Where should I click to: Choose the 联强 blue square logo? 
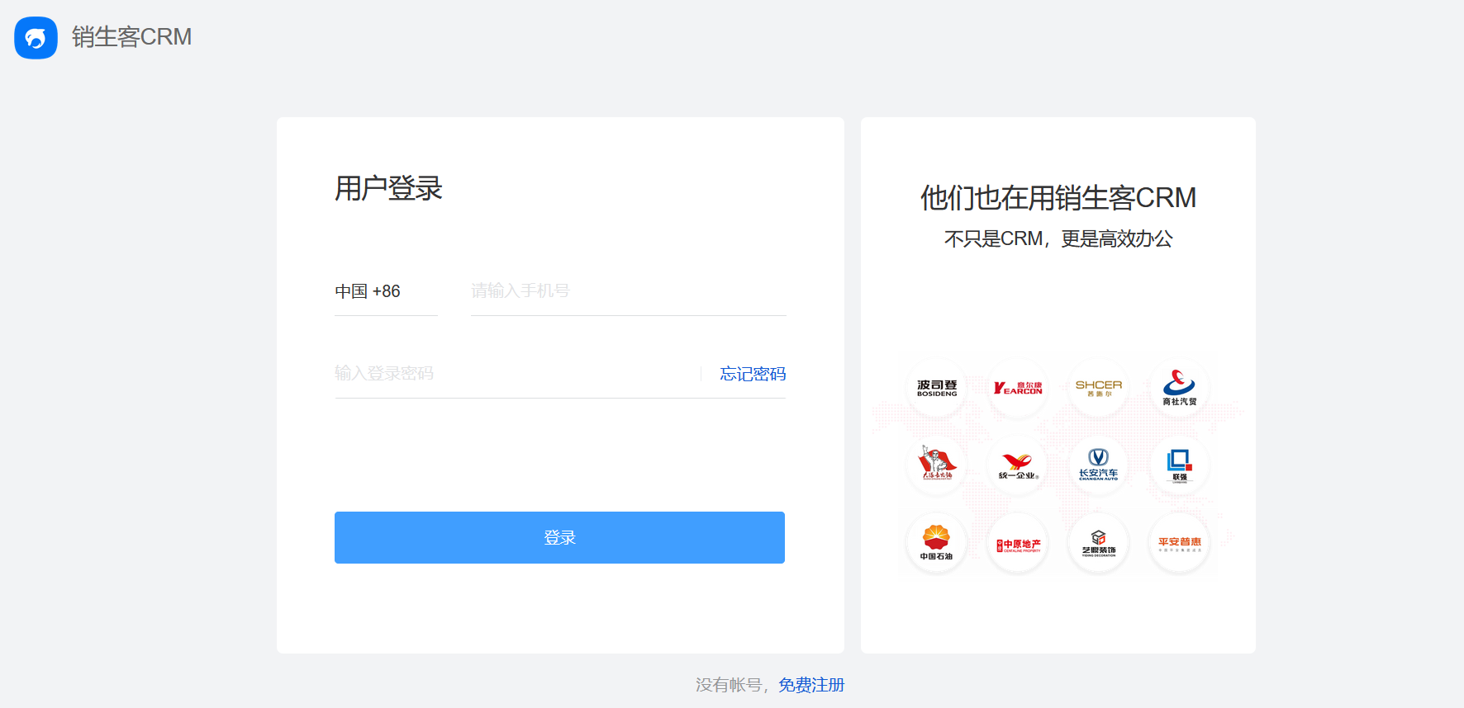(1179, 465)
